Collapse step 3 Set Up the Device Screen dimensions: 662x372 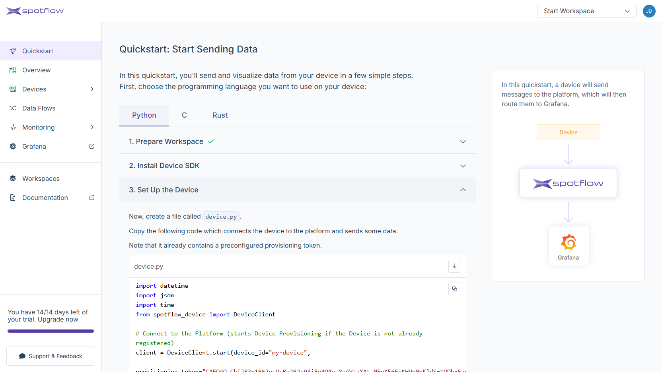pos(298,190)
